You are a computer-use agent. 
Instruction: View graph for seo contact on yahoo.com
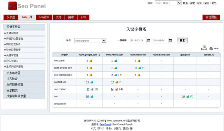tap(116, 89)
